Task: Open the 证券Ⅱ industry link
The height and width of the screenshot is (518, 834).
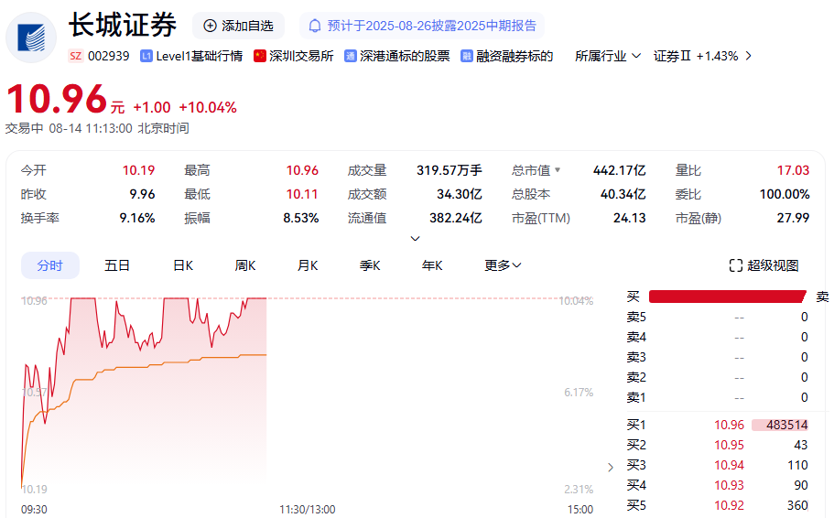Action: pyautogui.click(x=702, y=56)
